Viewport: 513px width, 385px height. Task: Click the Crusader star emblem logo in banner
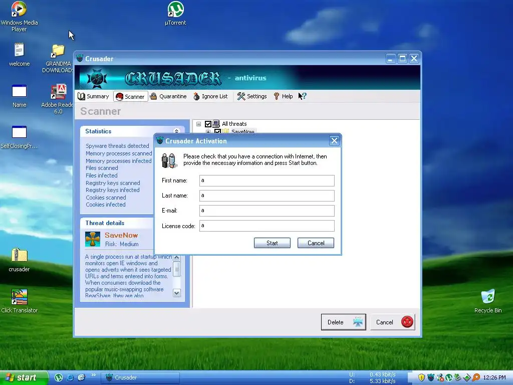[97, 78]
